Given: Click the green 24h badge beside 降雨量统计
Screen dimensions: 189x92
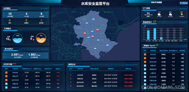Looking at the screenshot, I should 154,22.
